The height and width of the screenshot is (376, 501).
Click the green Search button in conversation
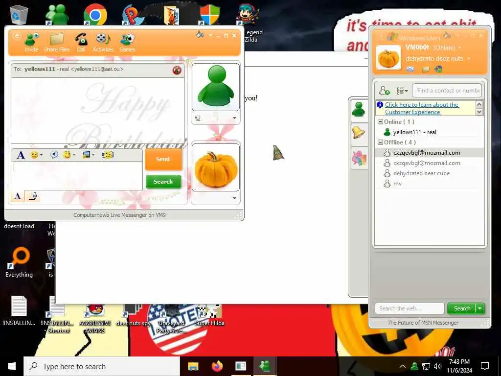pos(163,182)
